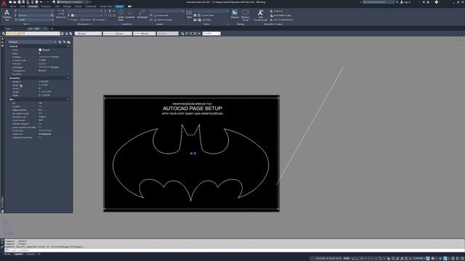Select the Dimension tool in ribbon
Screen dimensions: 465x261
click(x=61, y=14)
